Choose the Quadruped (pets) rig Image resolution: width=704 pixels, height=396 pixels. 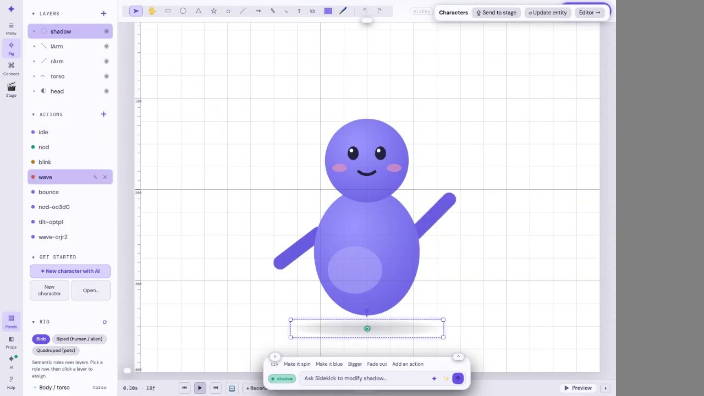click(x=56, y=350)
